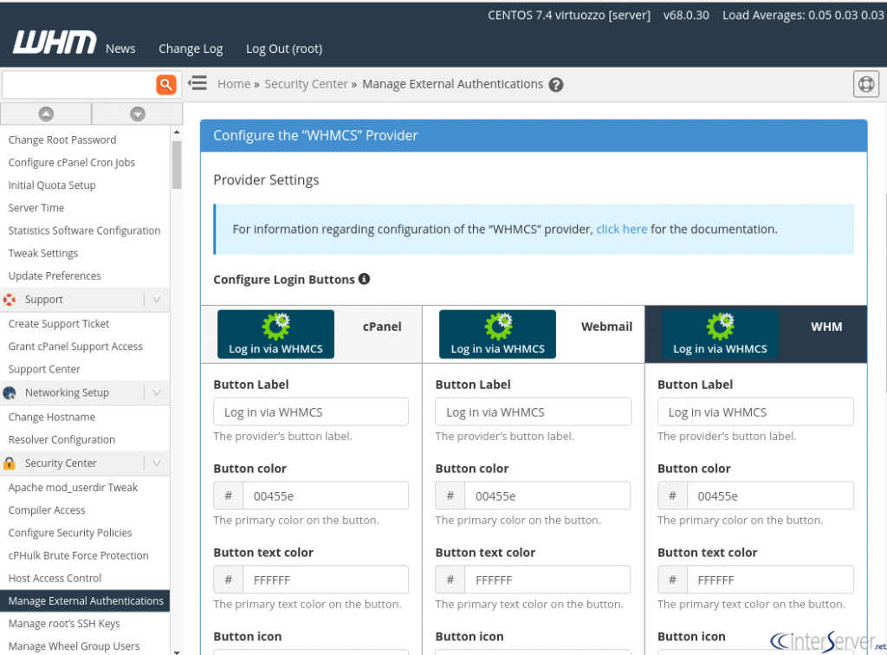This screenshot has height=655, width=887.
Task: Click the support lifebuoy icon at top right
Action: [866, 84]
